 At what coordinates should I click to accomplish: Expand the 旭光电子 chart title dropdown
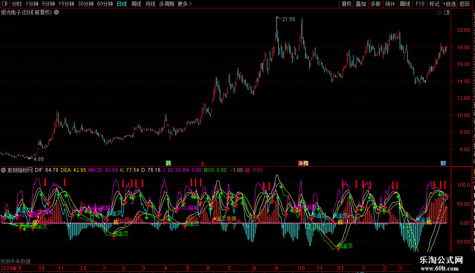click(56, 13)
